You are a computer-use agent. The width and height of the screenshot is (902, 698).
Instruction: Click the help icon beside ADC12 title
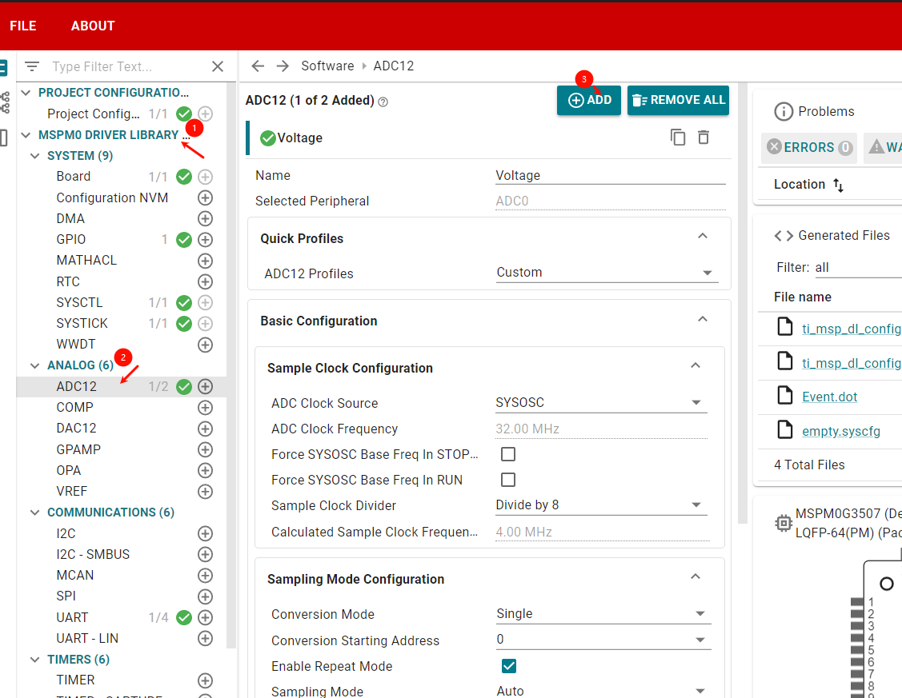tap(383, 102)
